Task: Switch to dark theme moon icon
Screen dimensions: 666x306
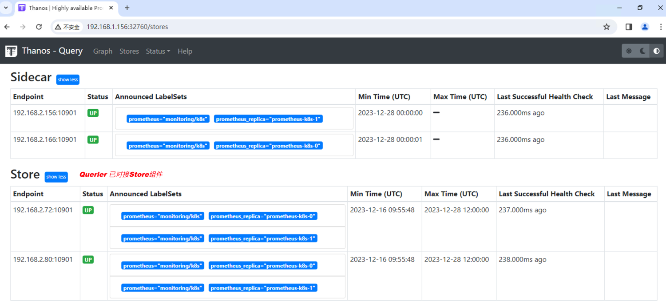Action: [642, 51]
